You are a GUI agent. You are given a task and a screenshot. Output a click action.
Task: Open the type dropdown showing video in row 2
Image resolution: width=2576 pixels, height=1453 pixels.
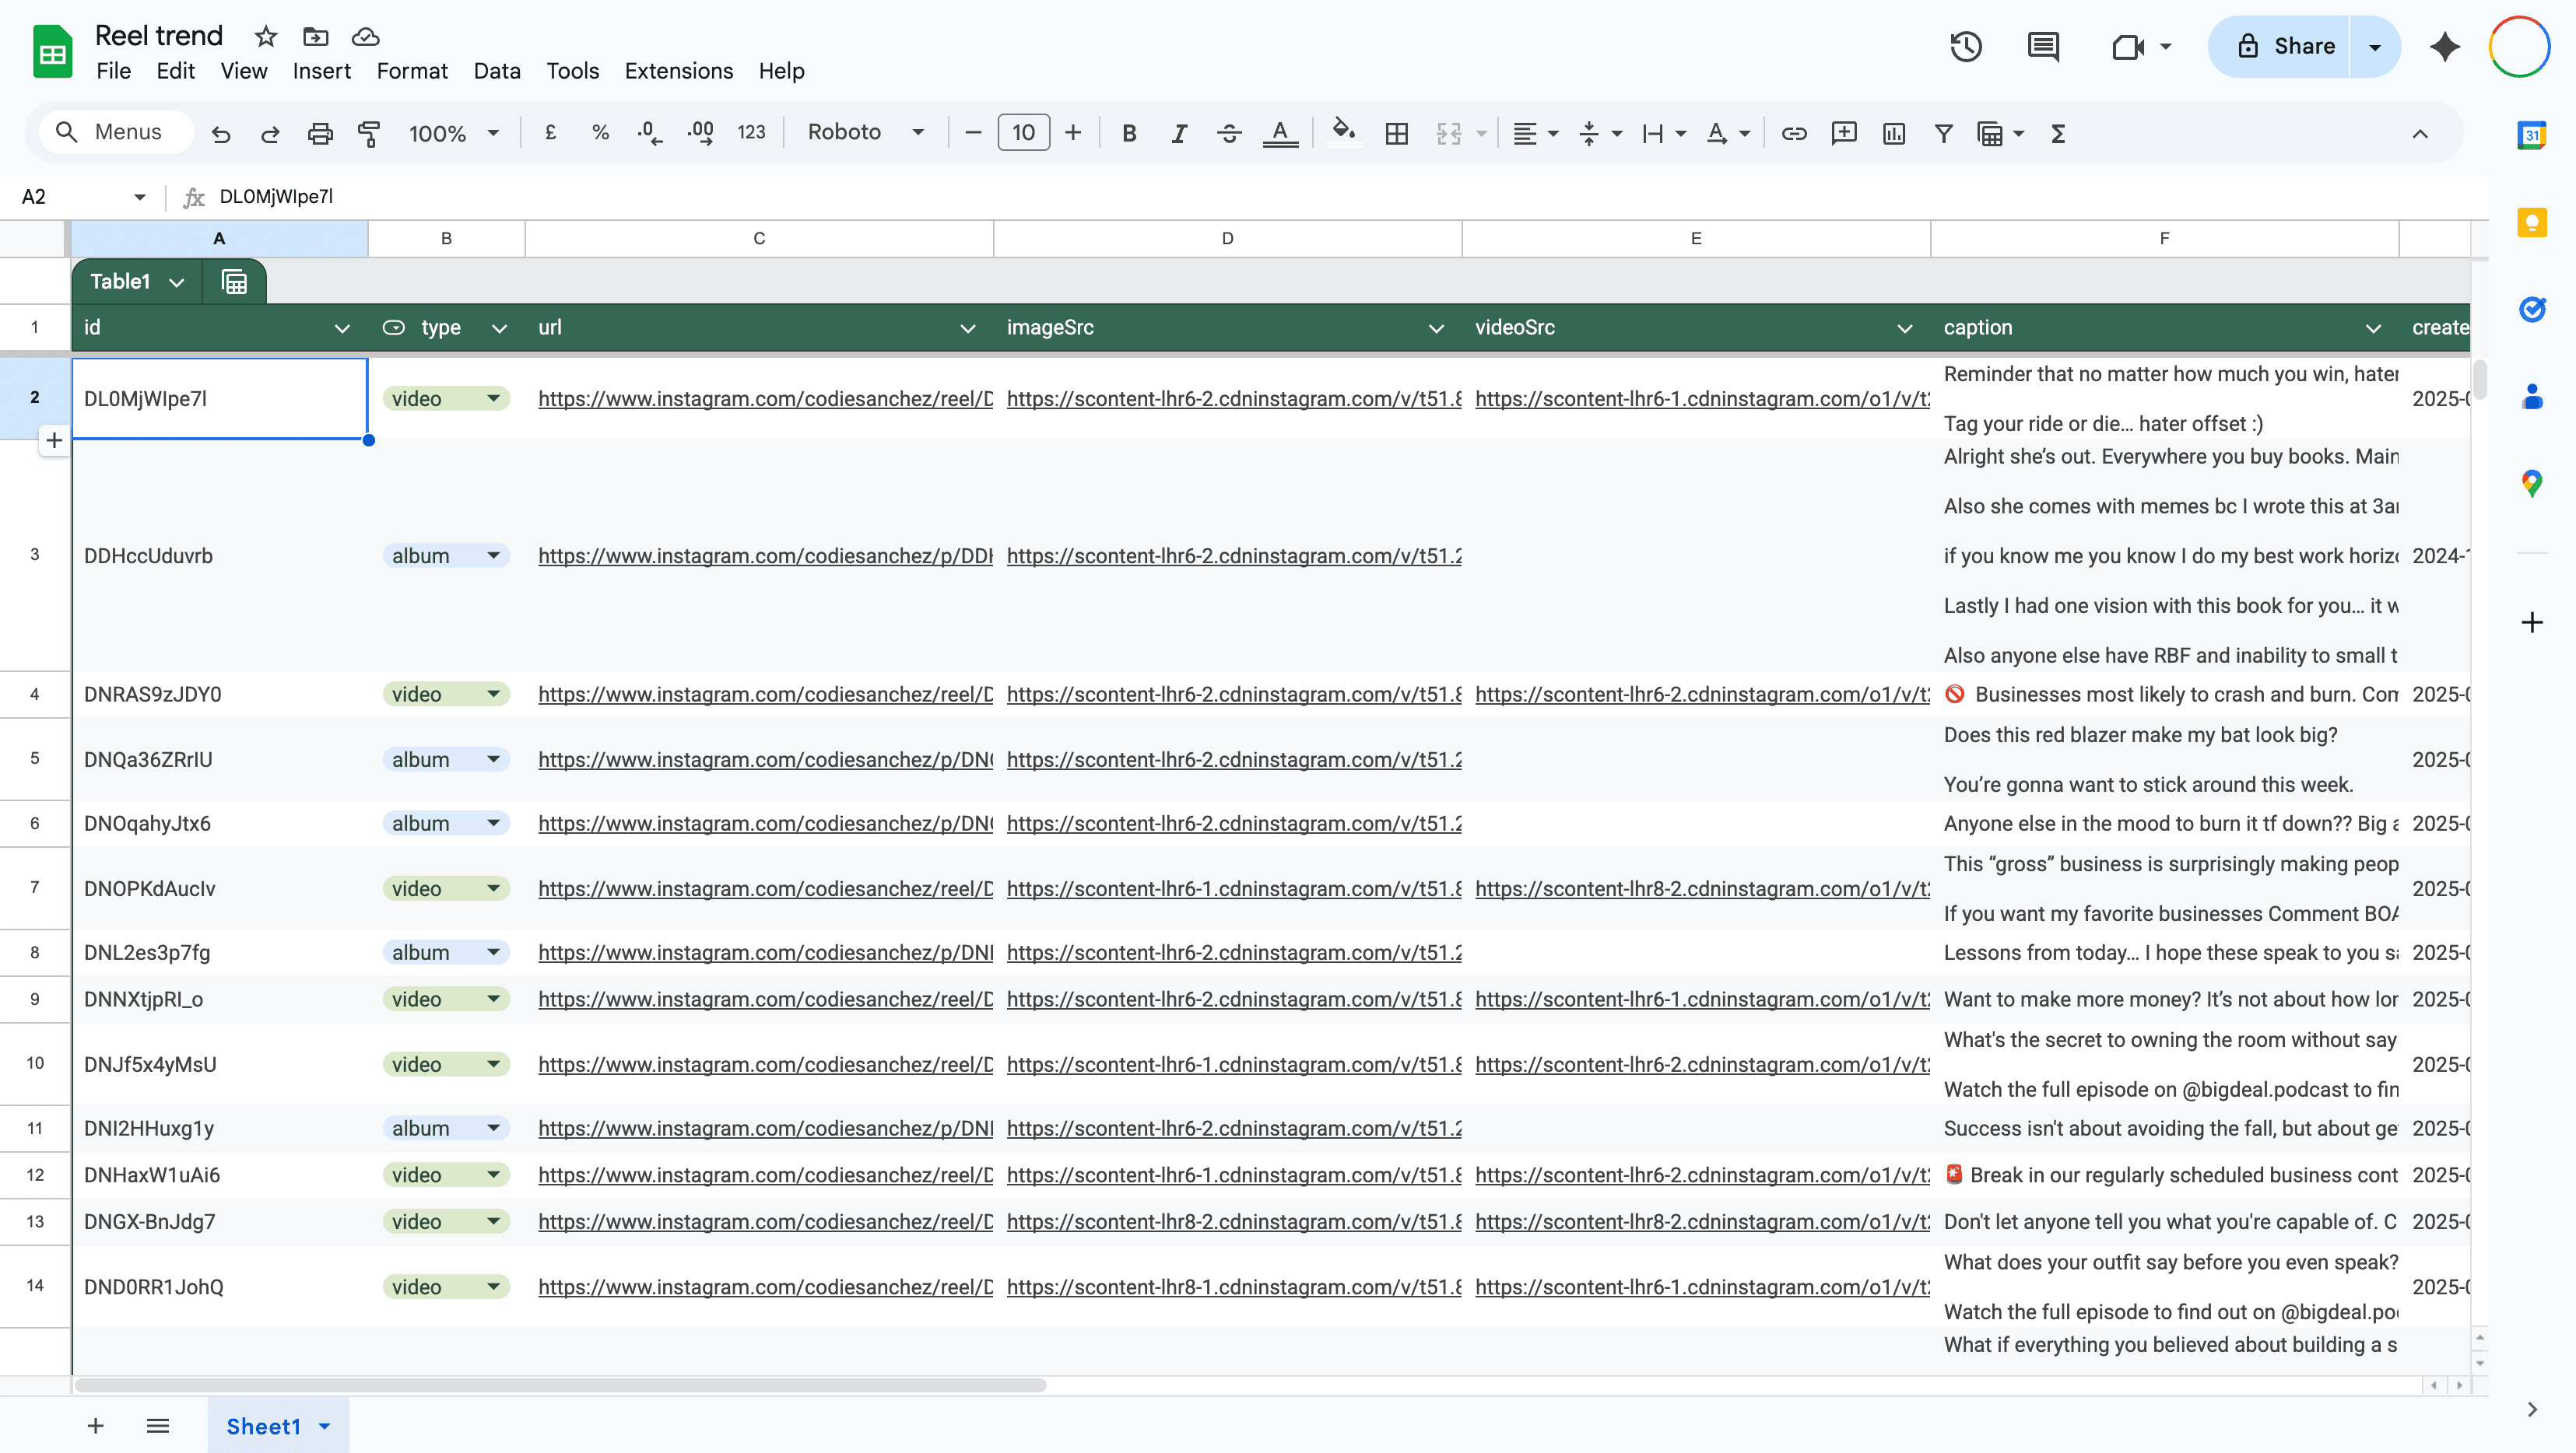pyautogui.click(x=493, y=397)
